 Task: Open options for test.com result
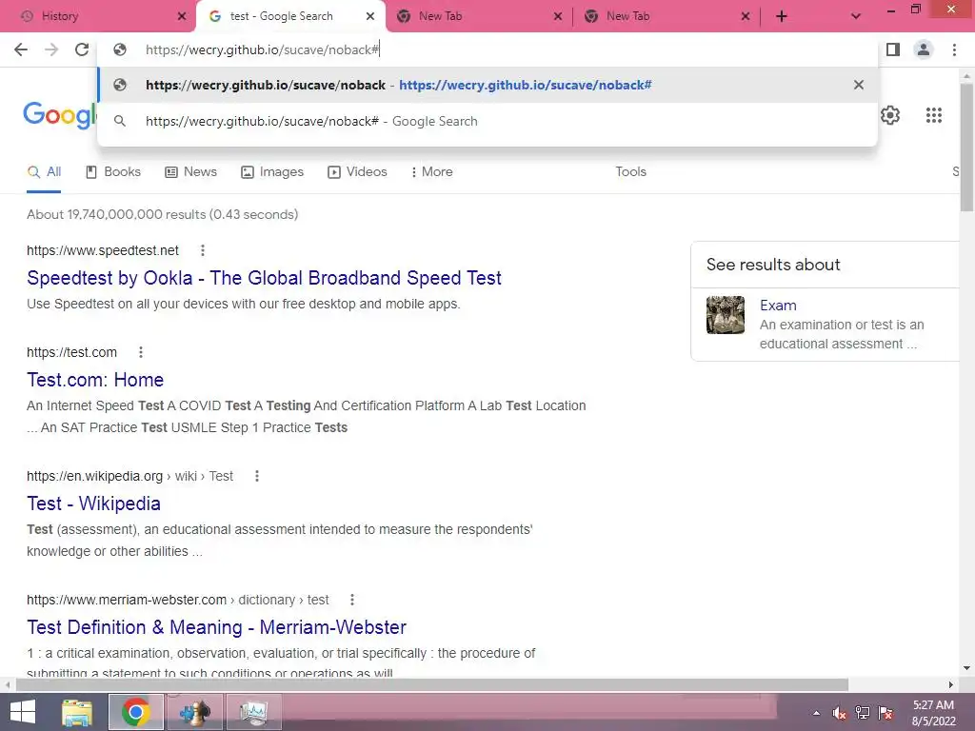tap(141, 352)
